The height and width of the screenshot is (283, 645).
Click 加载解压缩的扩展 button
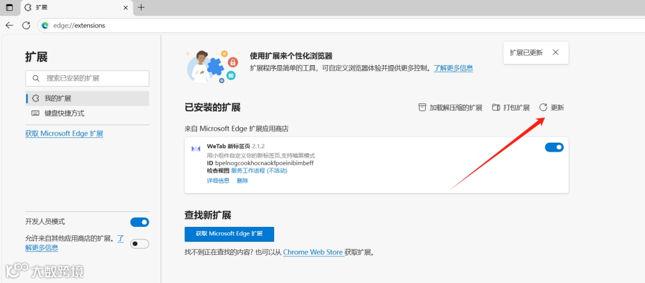point(450,108)
